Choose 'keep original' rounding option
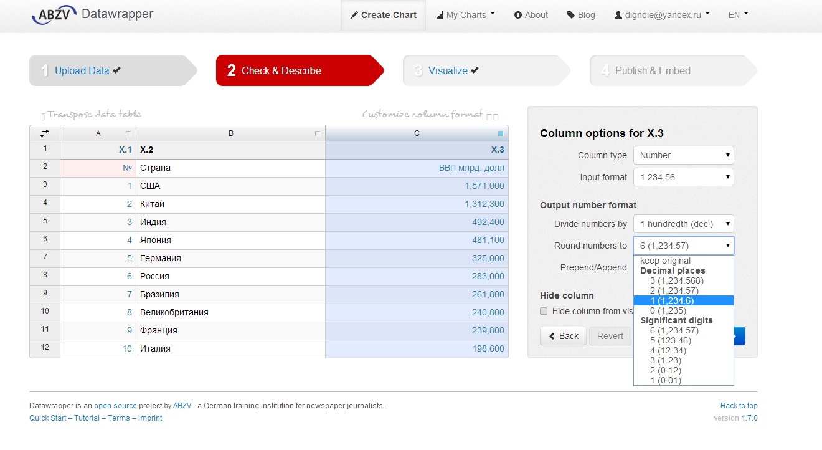822x450 pixels. coord(665,261)
